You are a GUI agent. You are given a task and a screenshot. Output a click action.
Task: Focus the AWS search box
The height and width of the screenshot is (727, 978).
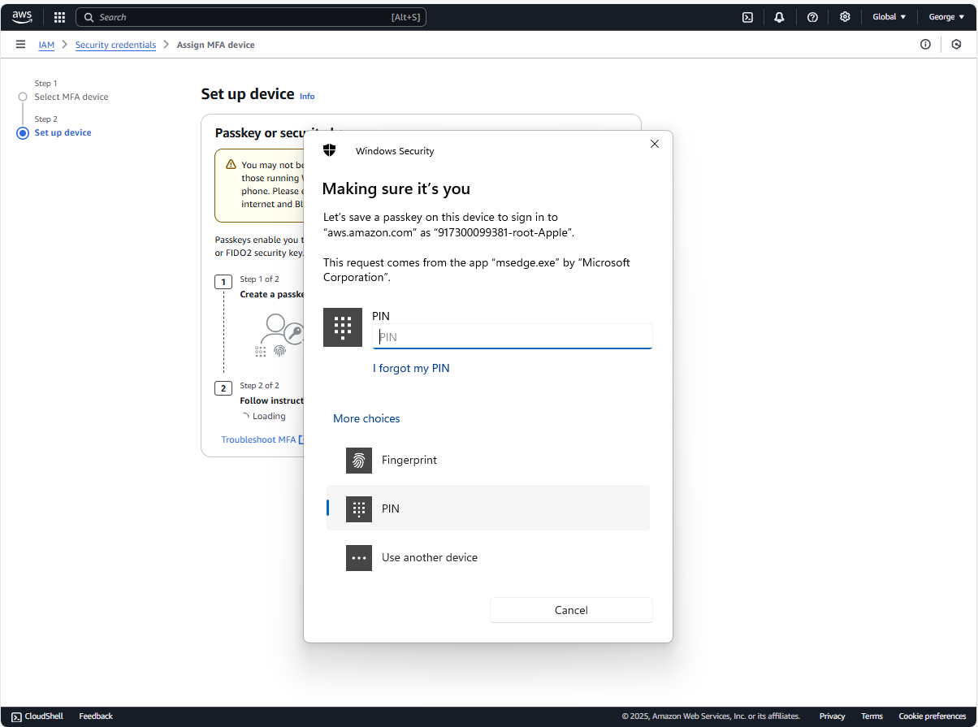(251, 17)
